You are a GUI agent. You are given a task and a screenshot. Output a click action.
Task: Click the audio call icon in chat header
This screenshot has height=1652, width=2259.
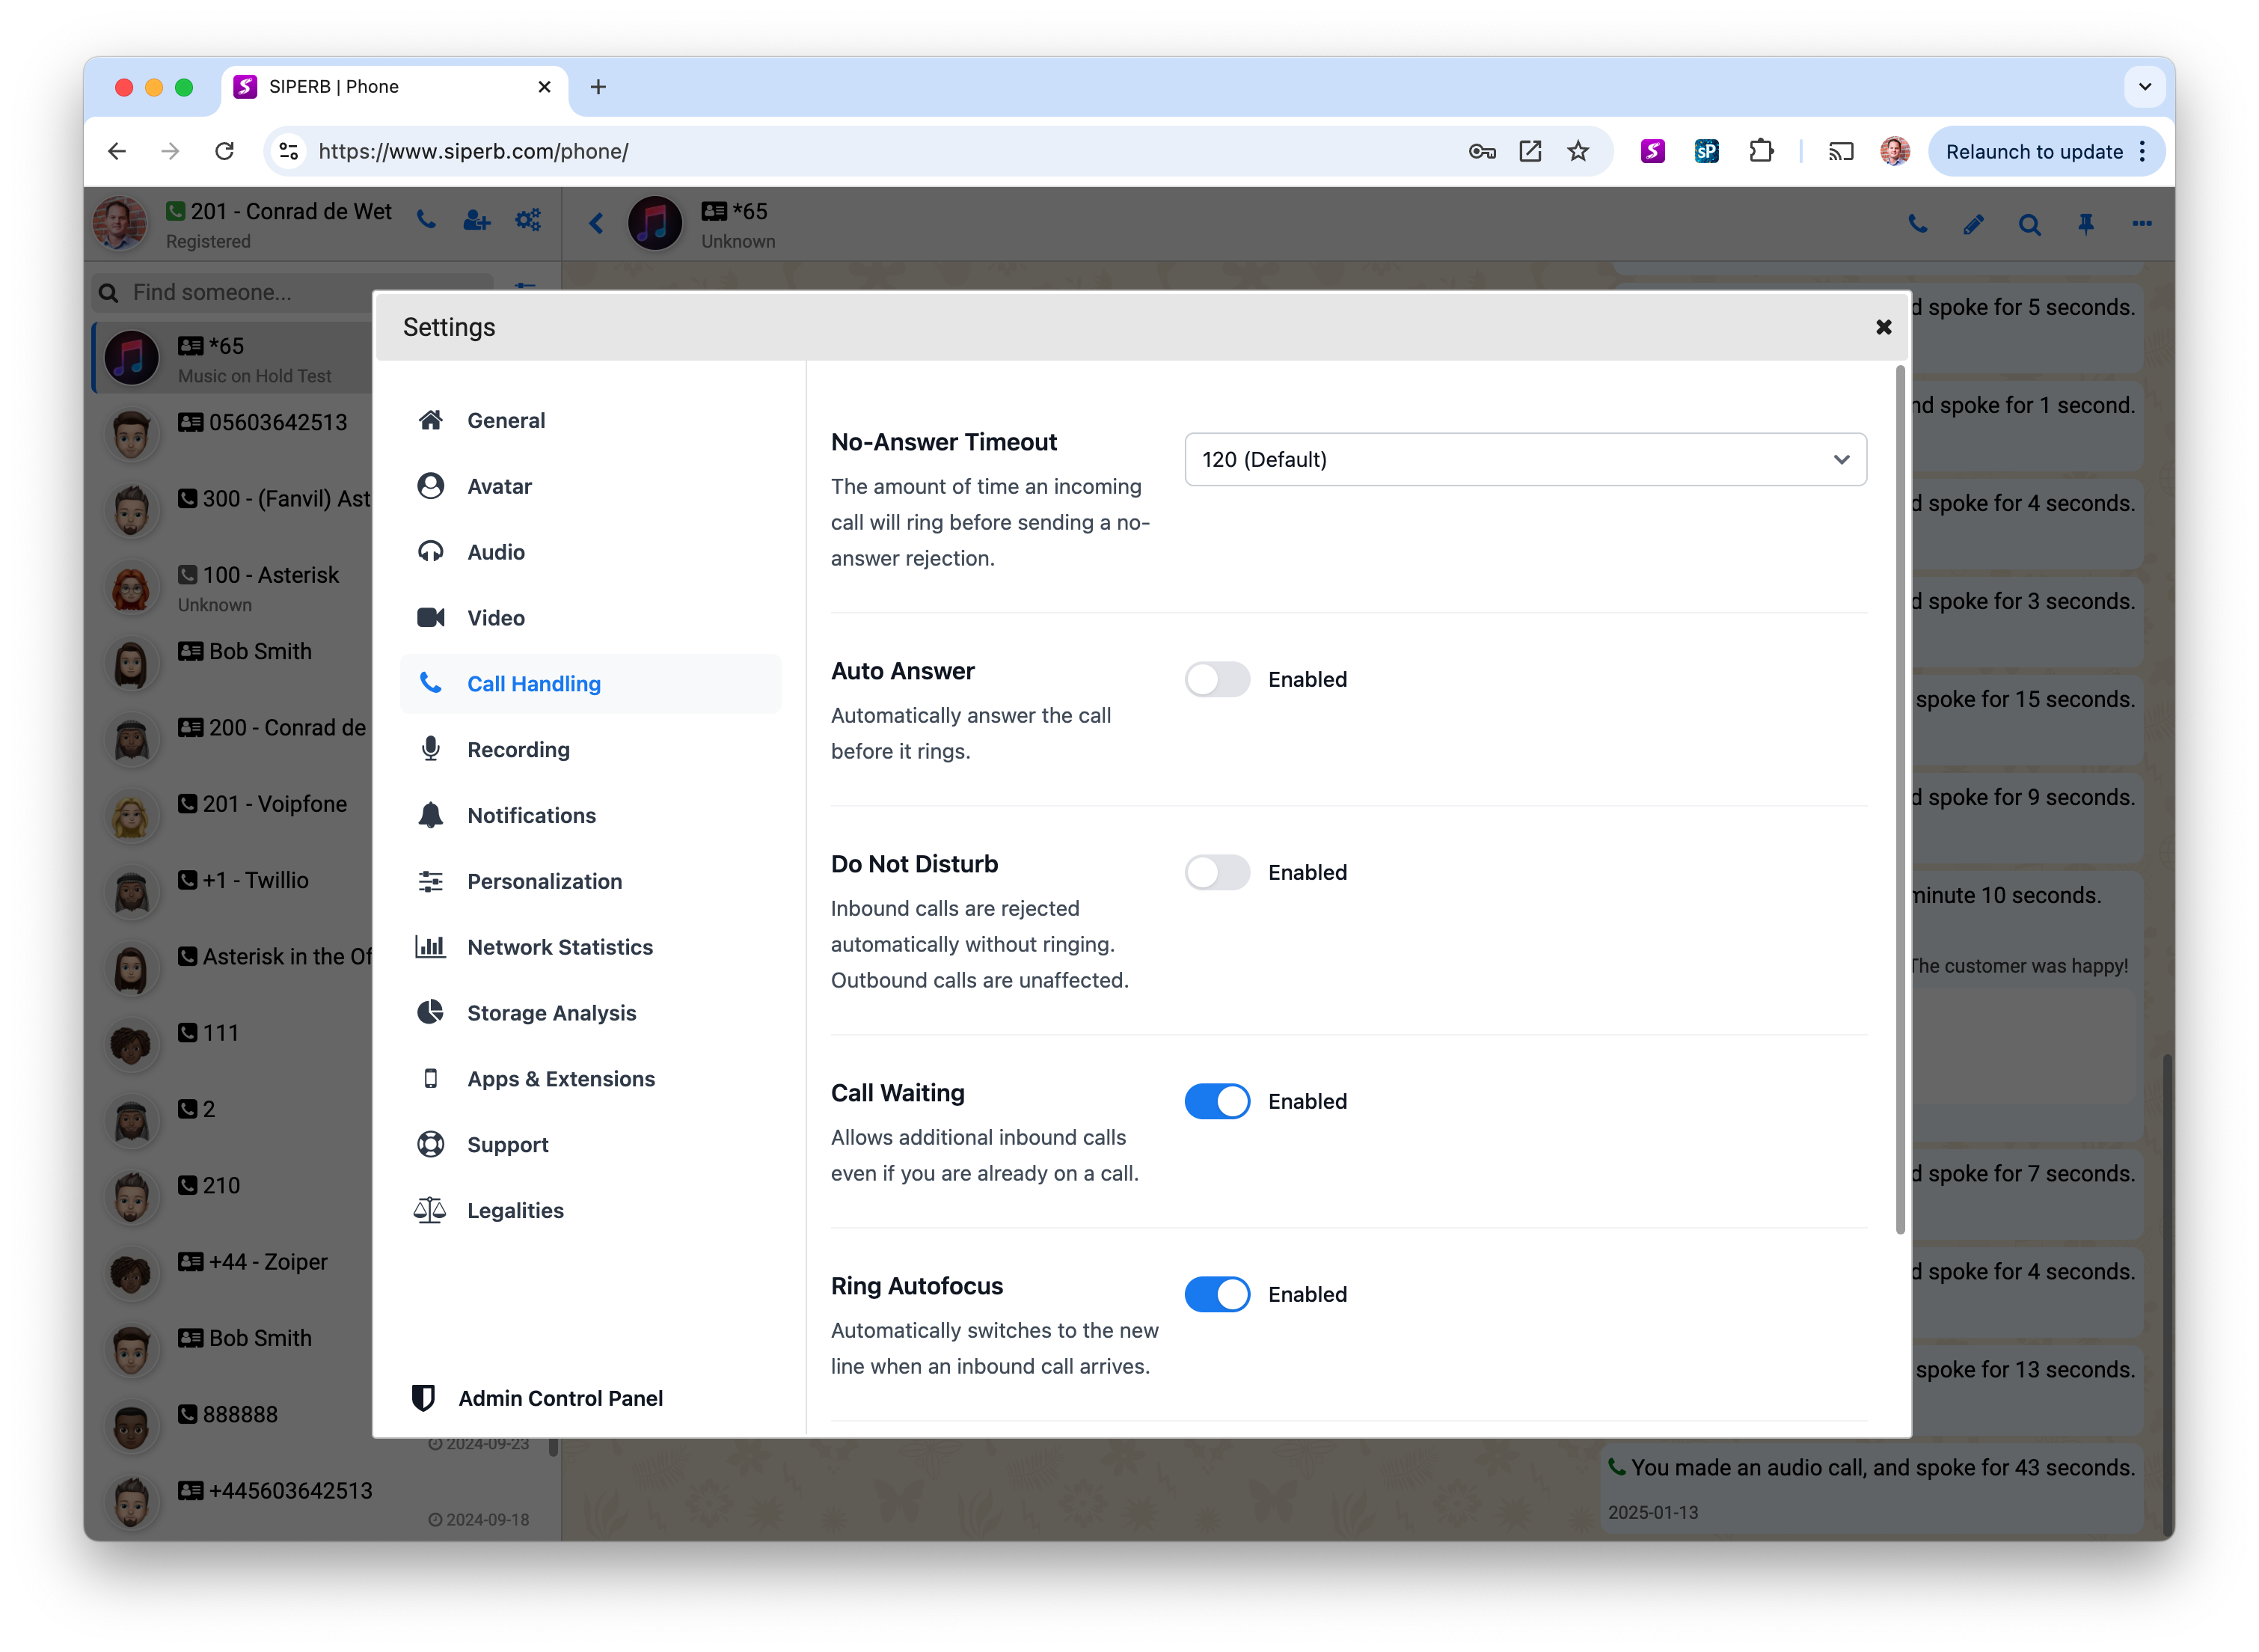pos(1917,224)
